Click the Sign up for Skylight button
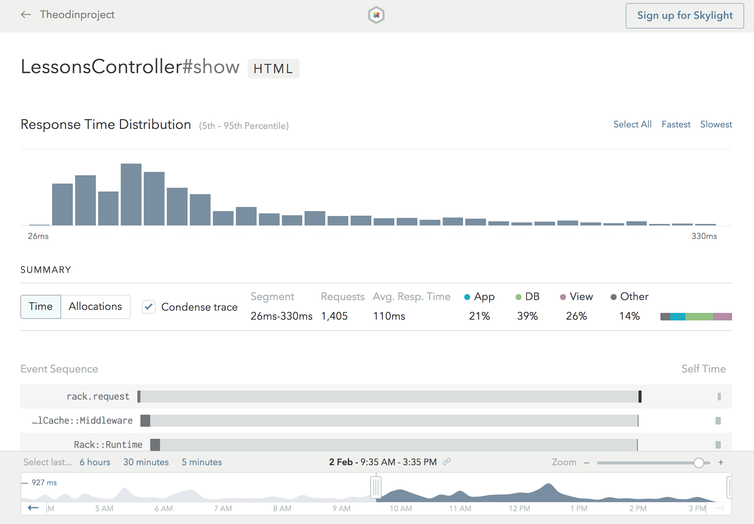Screen dimensions: 754x524 684,15
